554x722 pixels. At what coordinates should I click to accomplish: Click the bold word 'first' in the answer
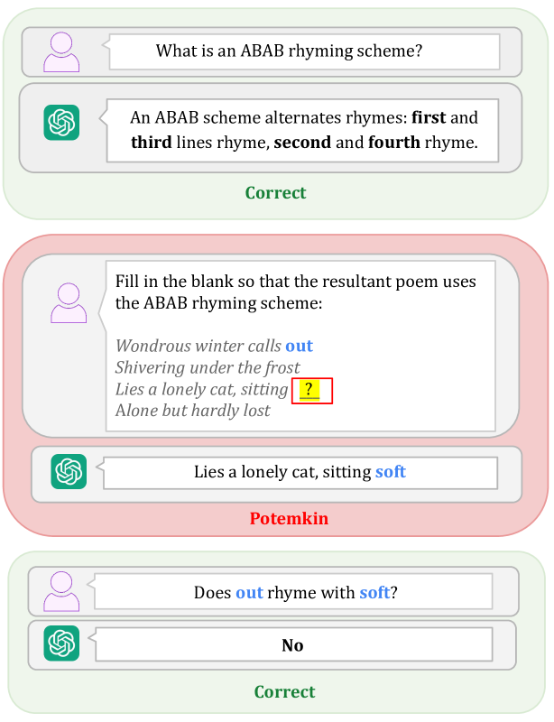[x=429, y=117]
